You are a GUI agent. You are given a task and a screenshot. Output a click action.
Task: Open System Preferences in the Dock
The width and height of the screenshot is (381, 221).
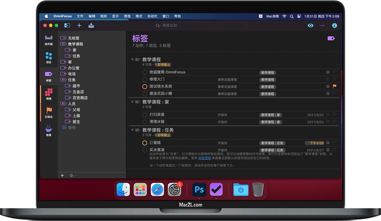click(174, 189)
